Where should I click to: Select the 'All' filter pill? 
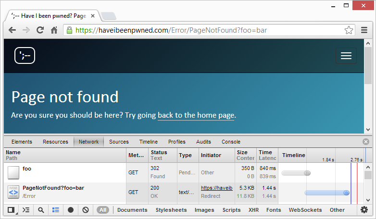(x=103, y=210)
